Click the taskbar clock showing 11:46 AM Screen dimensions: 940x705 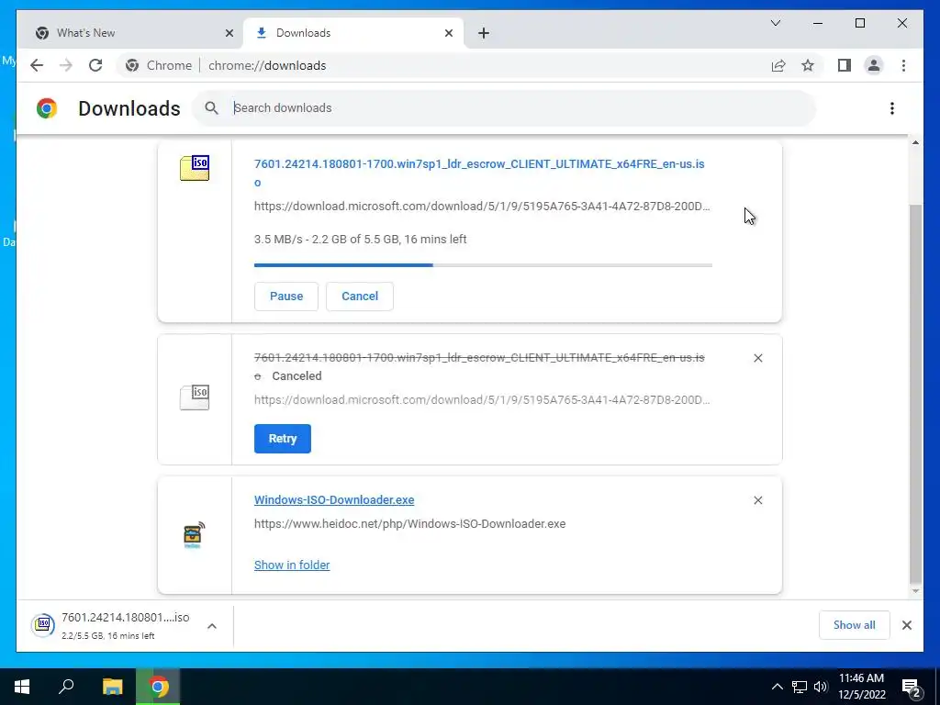point(861,687)
